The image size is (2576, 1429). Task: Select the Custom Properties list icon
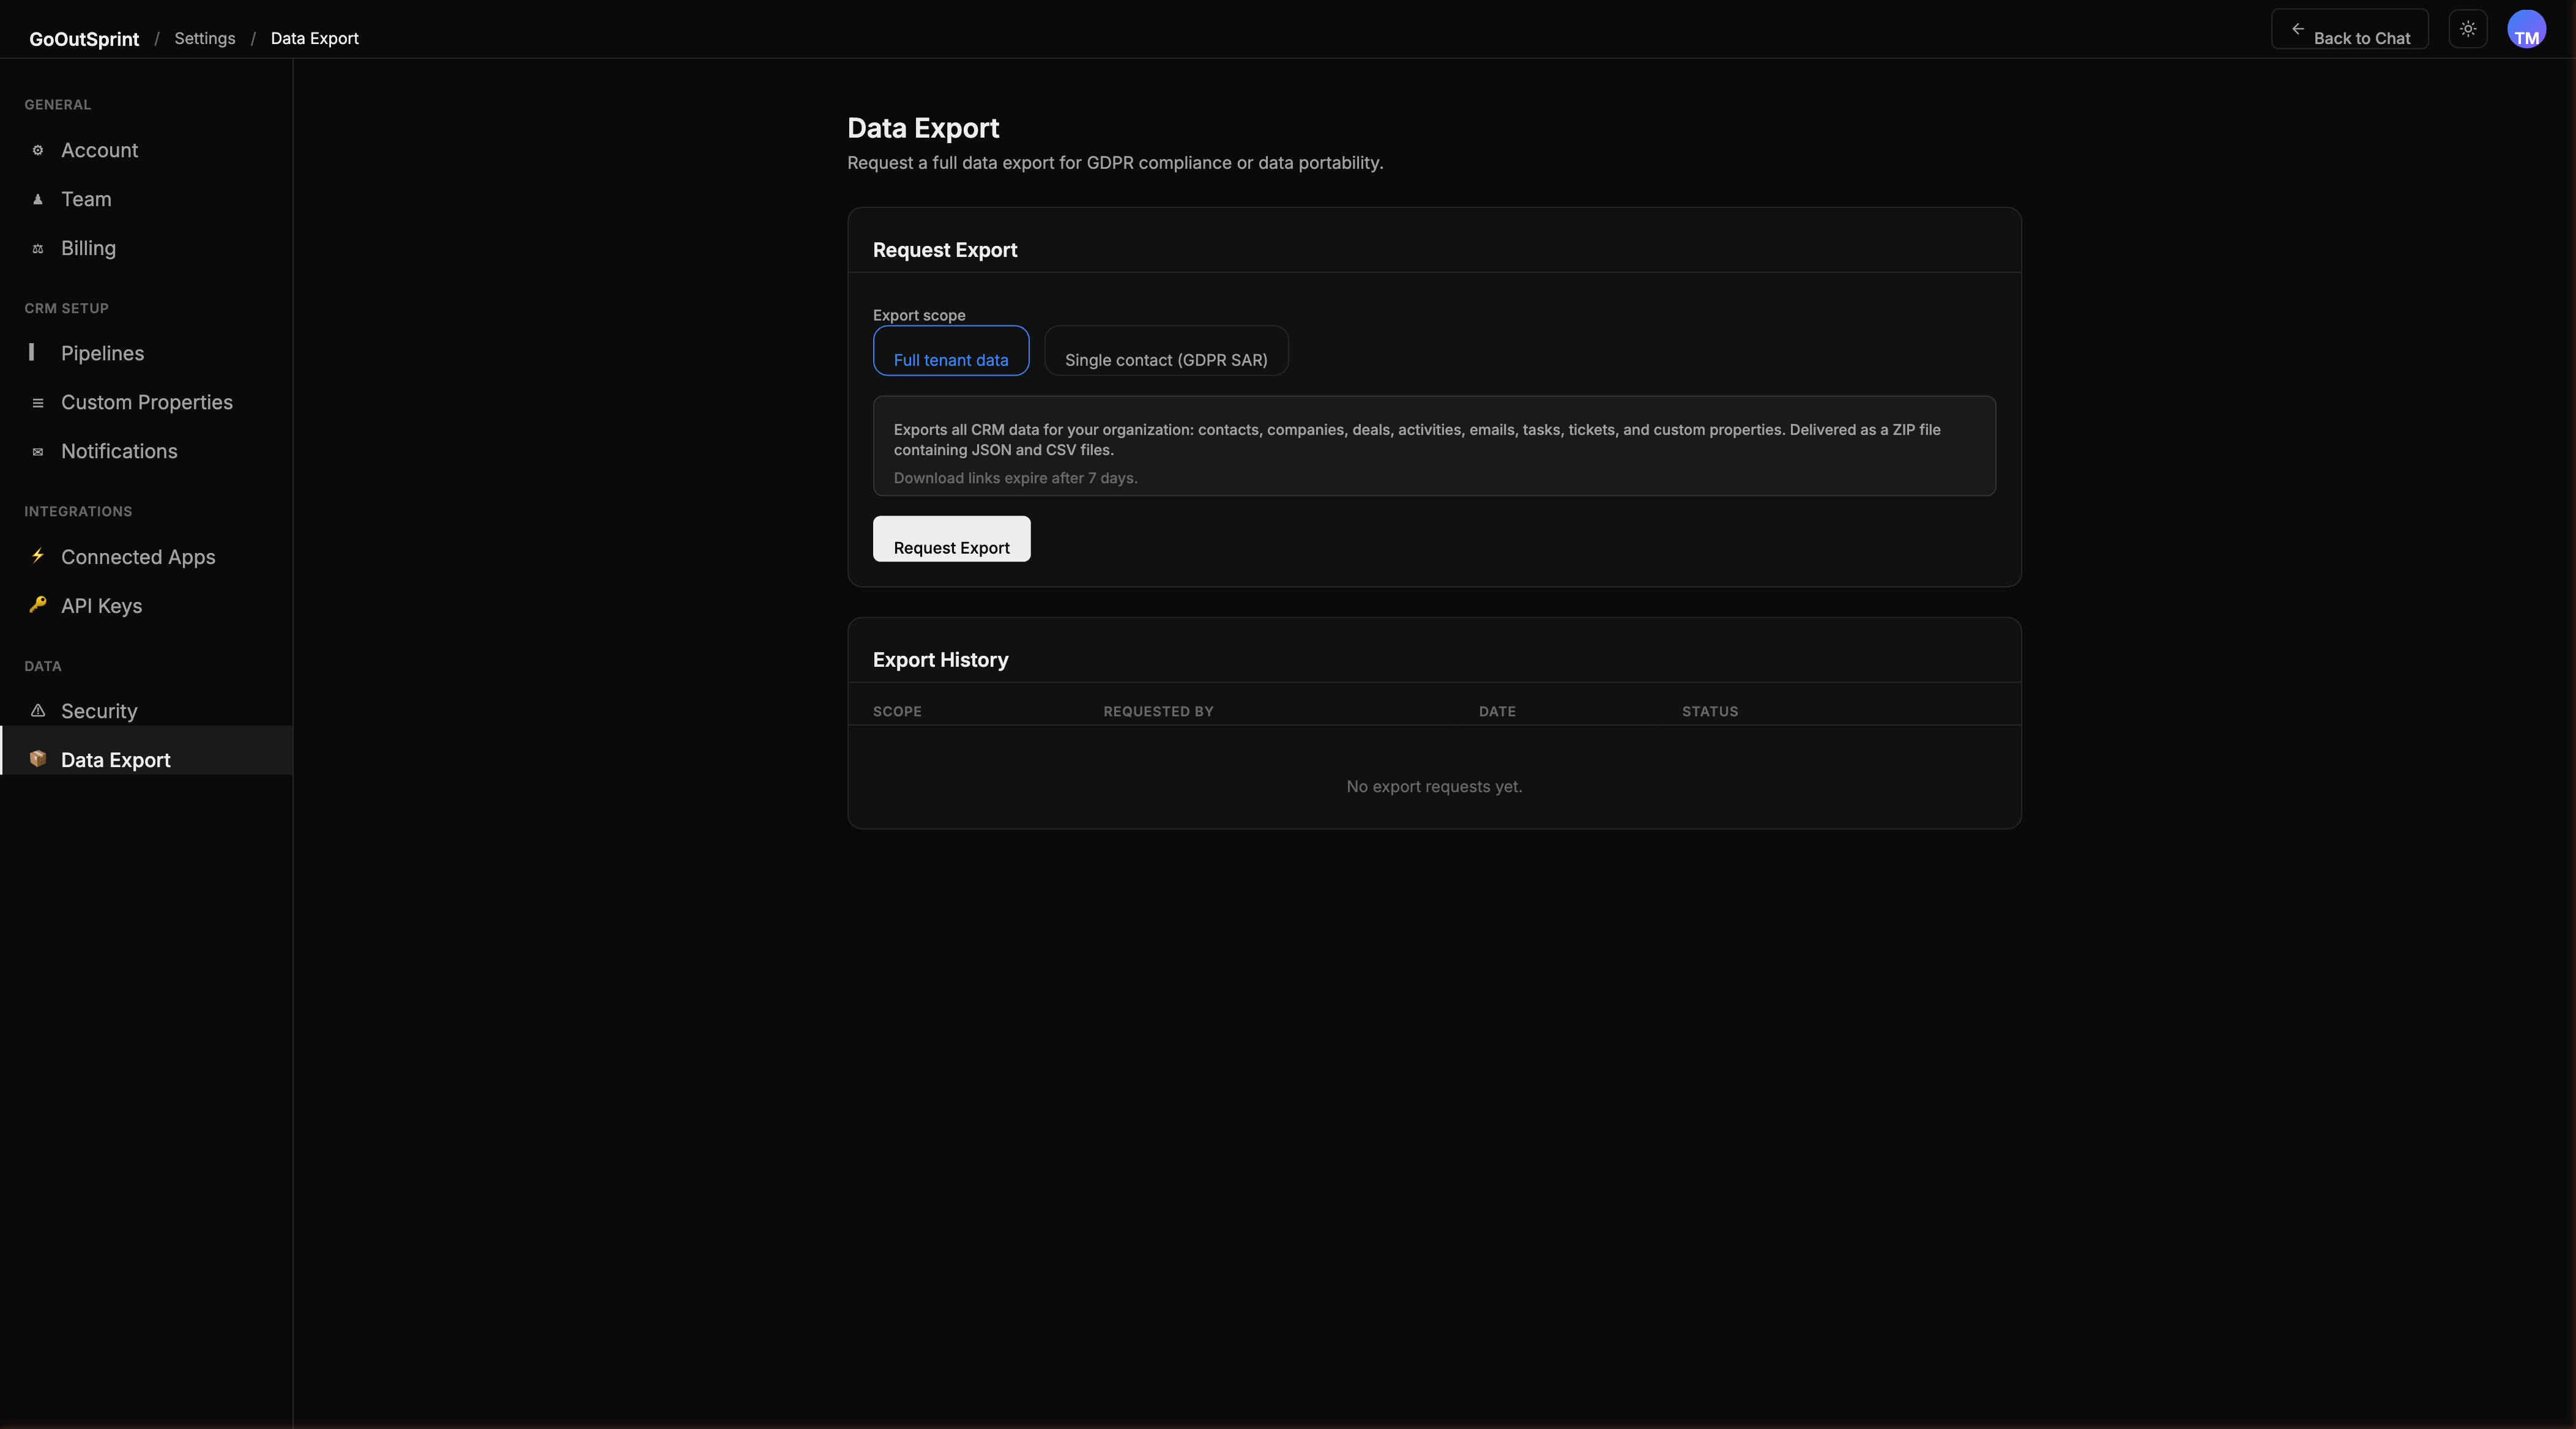38,402
